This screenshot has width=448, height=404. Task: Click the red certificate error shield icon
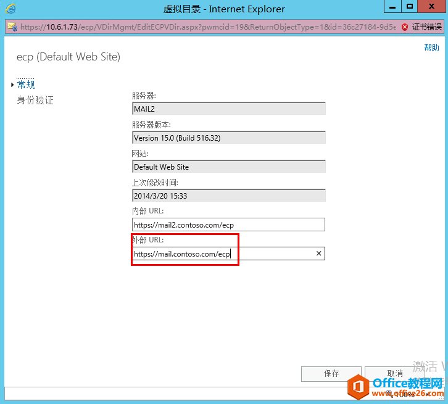click(405, 27)
